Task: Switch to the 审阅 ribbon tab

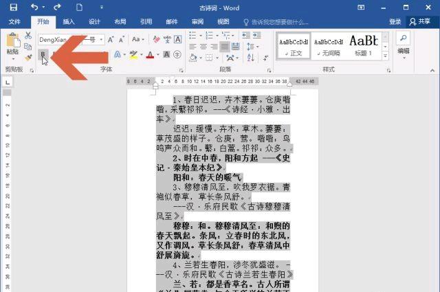Action: [x=197, y=21]
